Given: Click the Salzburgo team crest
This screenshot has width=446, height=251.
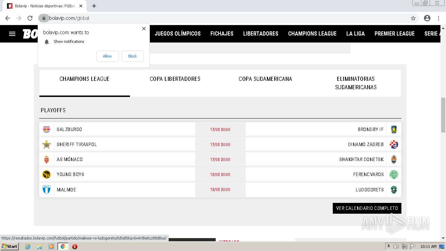Looking at the screenshot, I should point(46,129).
